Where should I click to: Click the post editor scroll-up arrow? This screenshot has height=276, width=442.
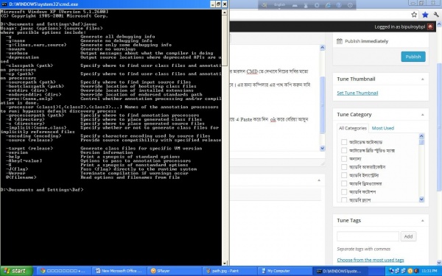pos(323,48)
